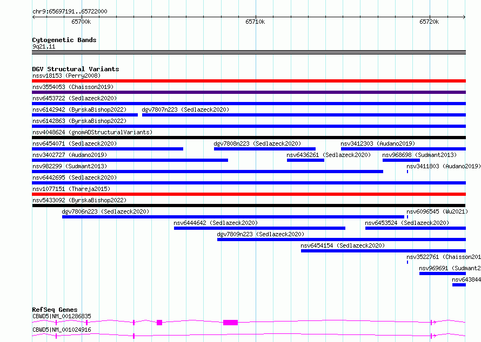This screenshot has height=342, width=481.
Task: Select nsv6453524 (Sedlazeck2020) variant
Action: pyautogui.click(x=416, y=228)
